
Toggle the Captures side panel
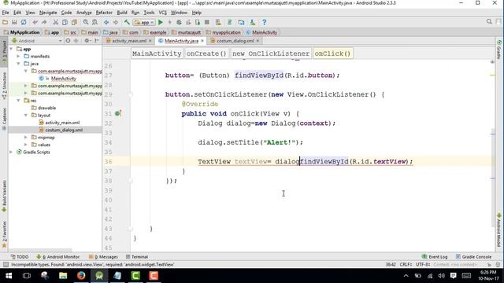(4, 119)
